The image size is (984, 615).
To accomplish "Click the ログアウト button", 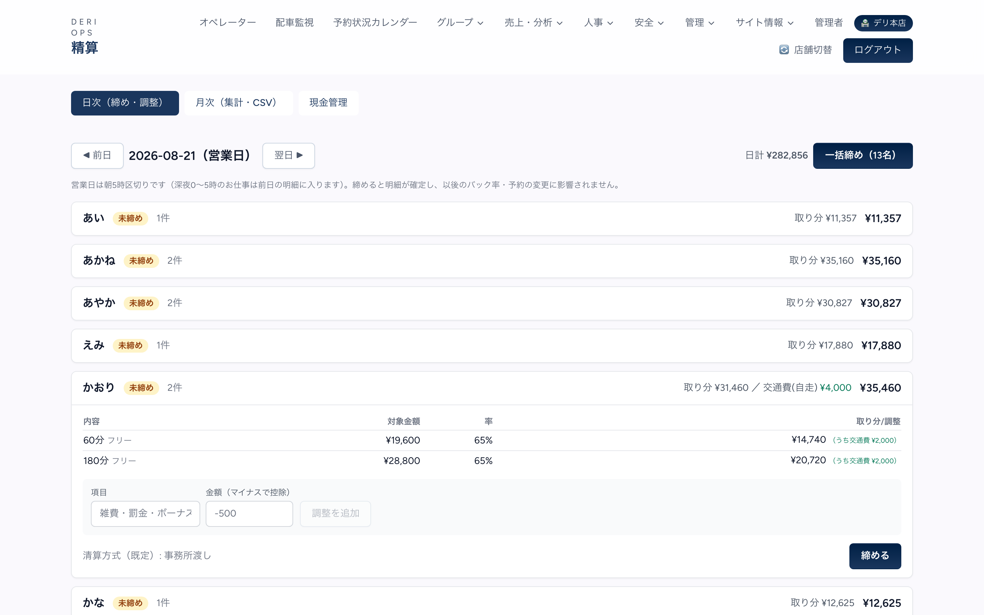I will (x=877, y=51).
